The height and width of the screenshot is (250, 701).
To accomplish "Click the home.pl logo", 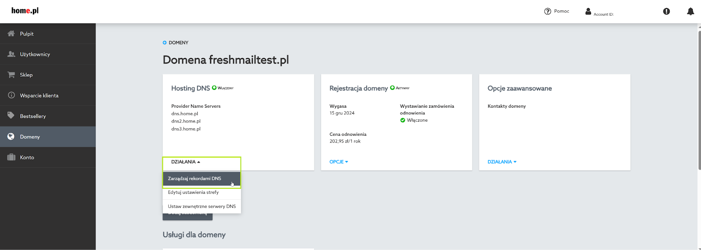I will pyautogui.click(x=25, y=11).
